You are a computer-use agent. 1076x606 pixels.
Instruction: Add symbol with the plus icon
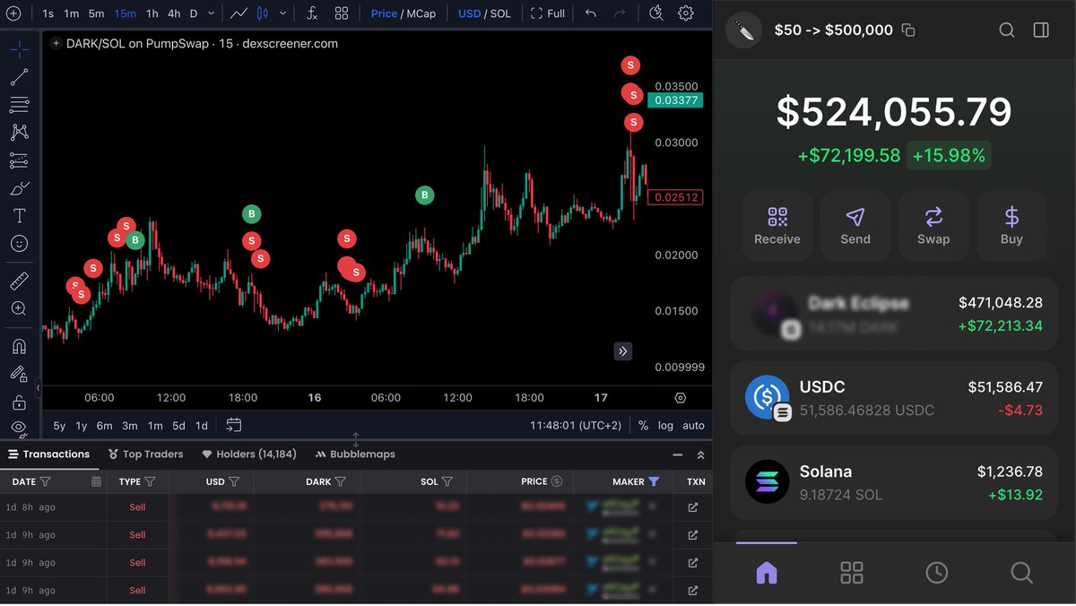[x=13, y=13]
